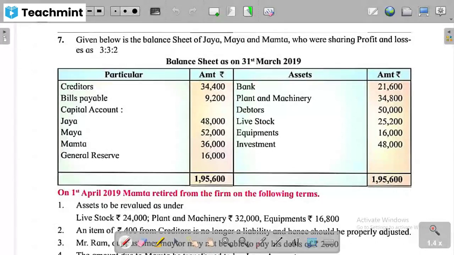Open the web browser globe icon
454x255 pixels.
[390, 12]
